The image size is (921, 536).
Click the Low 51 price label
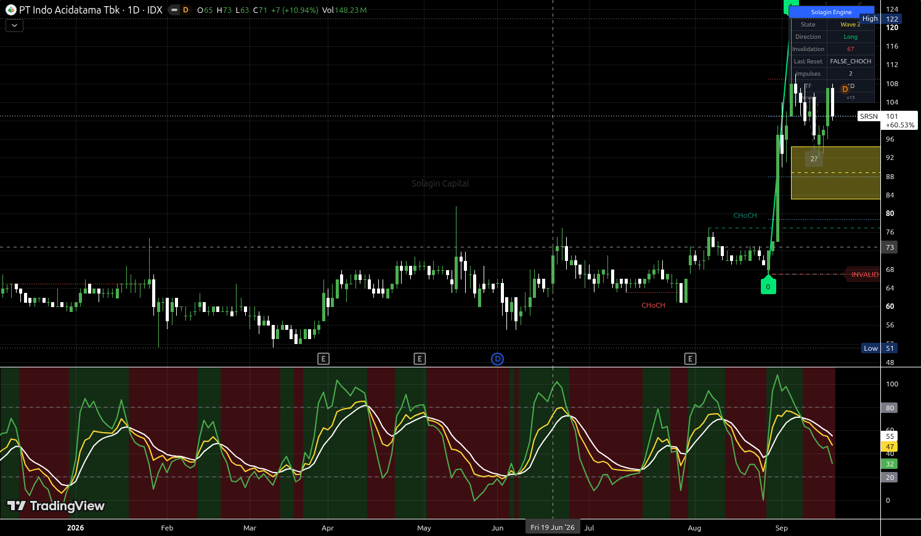pyautogui.click(x=880, y=348)
